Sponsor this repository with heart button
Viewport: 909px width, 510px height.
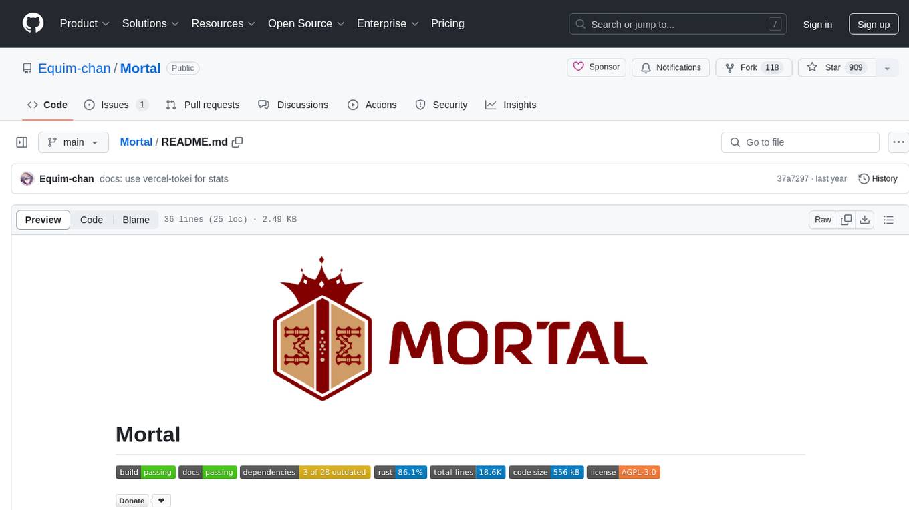pos(597,67)
